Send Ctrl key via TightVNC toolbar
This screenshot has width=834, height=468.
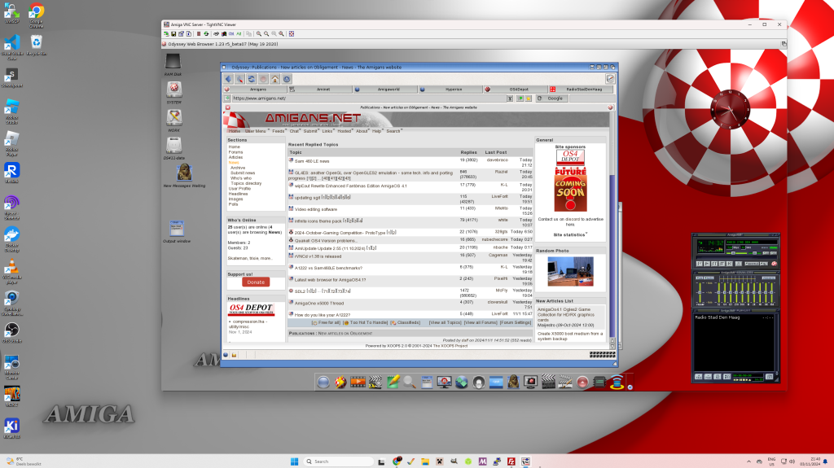[x=231, y=33]
